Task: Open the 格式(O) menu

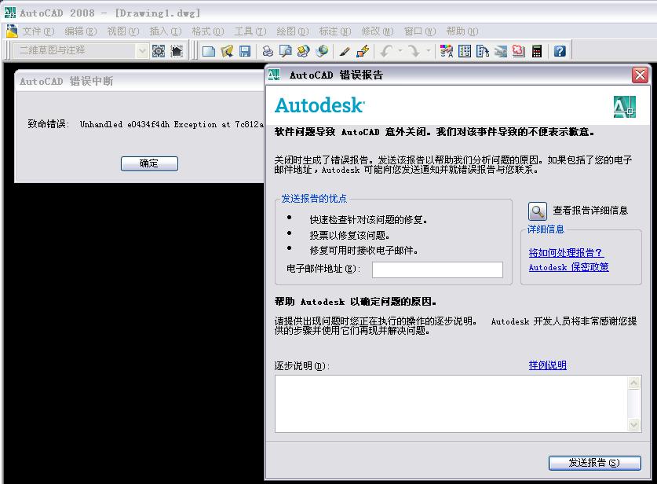Action: (x=208, y=31)
